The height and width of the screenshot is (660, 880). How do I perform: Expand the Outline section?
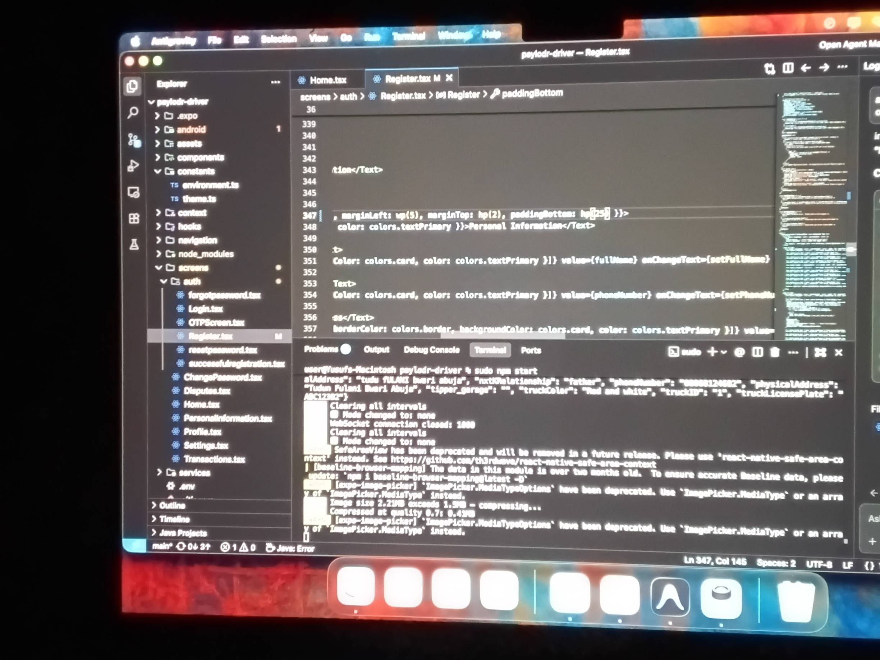(172, 505)
